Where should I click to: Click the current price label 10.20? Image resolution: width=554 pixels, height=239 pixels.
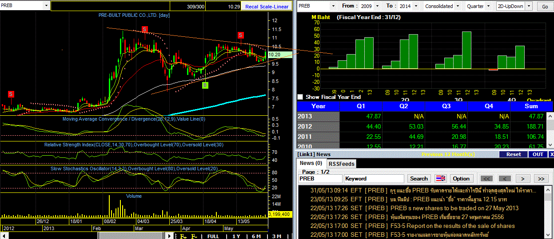click(275, 55)
